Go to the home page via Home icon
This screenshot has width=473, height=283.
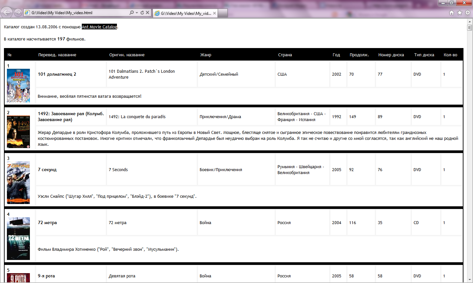click(x=452, y=13)
